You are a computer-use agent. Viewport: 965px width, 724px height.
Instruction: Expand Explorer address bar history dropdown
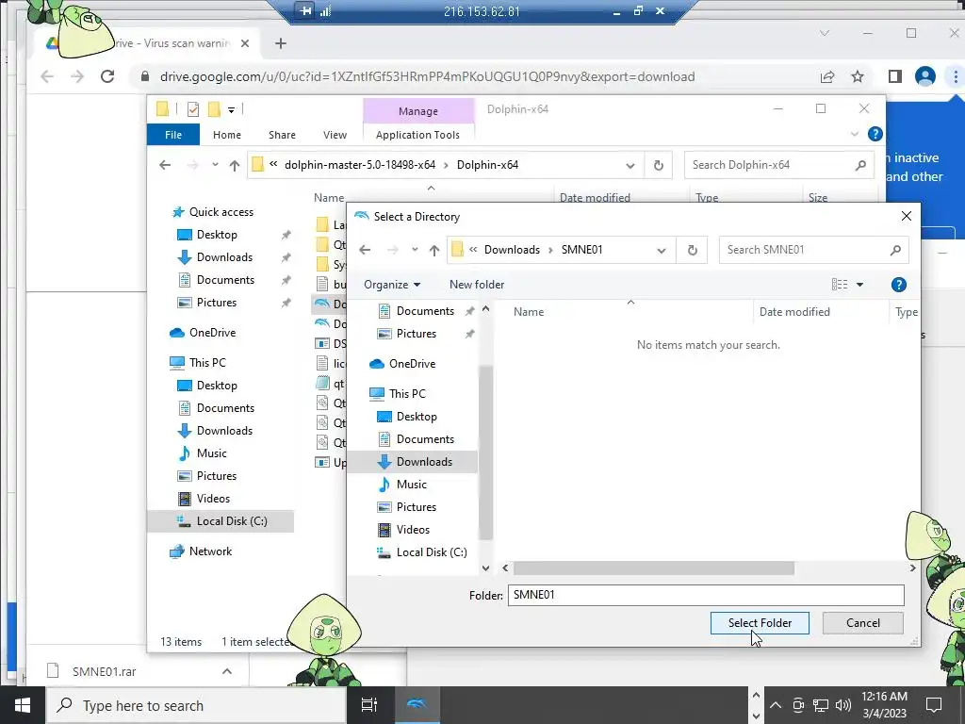coord(630,166)
